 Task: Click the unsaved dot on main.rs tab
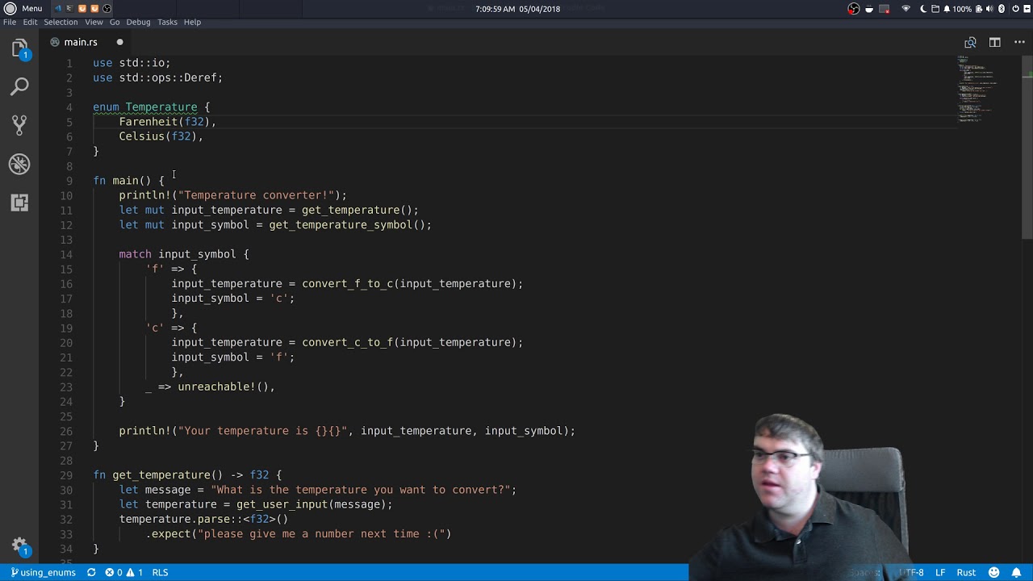(x=119, y=42)
